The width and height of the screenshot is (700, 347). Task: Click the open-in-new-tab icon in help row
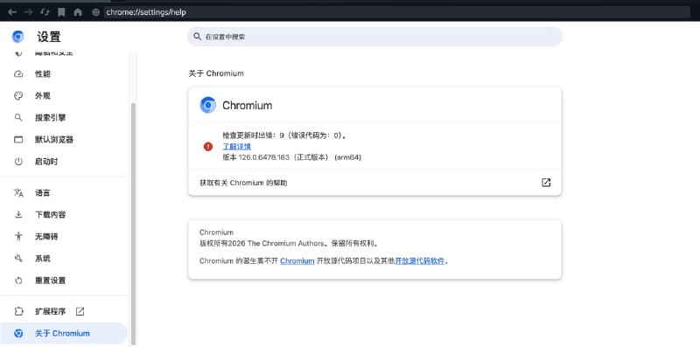tap(546, 183)
